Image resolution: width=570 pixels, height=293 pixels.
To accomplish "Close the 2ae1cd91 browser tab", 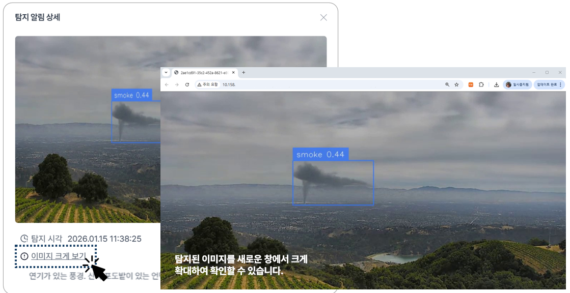I will point(233,73).
